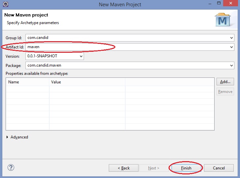Screen dimensions: 240x178
Task: Focus the Artifact Id field containing maven
Action: coord(130,47)
